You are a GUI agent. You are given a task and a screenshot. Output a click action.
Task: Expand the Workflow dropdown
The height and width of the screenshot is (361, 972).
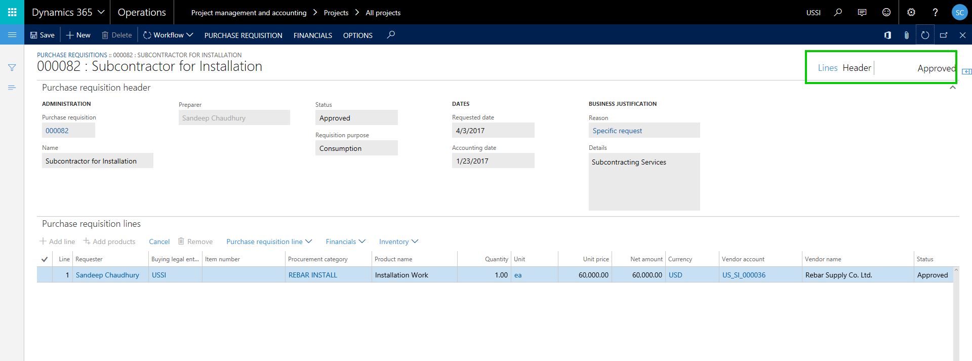[168, 35]
